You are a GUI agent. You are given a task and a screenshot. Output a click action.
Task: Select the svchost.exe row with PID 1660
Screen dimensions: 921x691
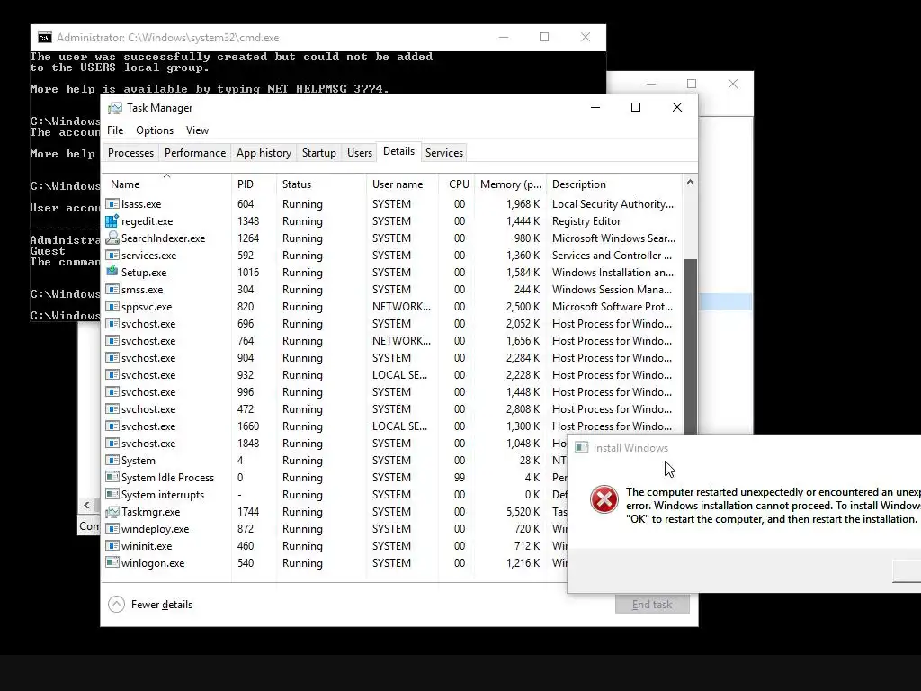coord(392,426)
